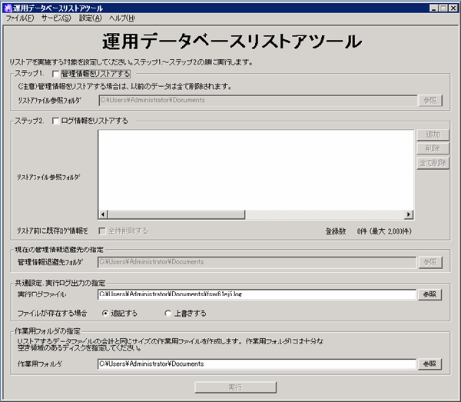Enable ログ情報をリストアする checkbox

pyautogui.click(x=55, y=121)
